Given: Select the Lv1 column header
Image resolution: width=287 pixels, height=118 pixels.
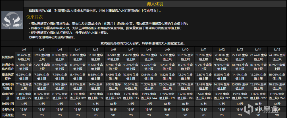Looking at the screenshot, I should pos(24,50).
